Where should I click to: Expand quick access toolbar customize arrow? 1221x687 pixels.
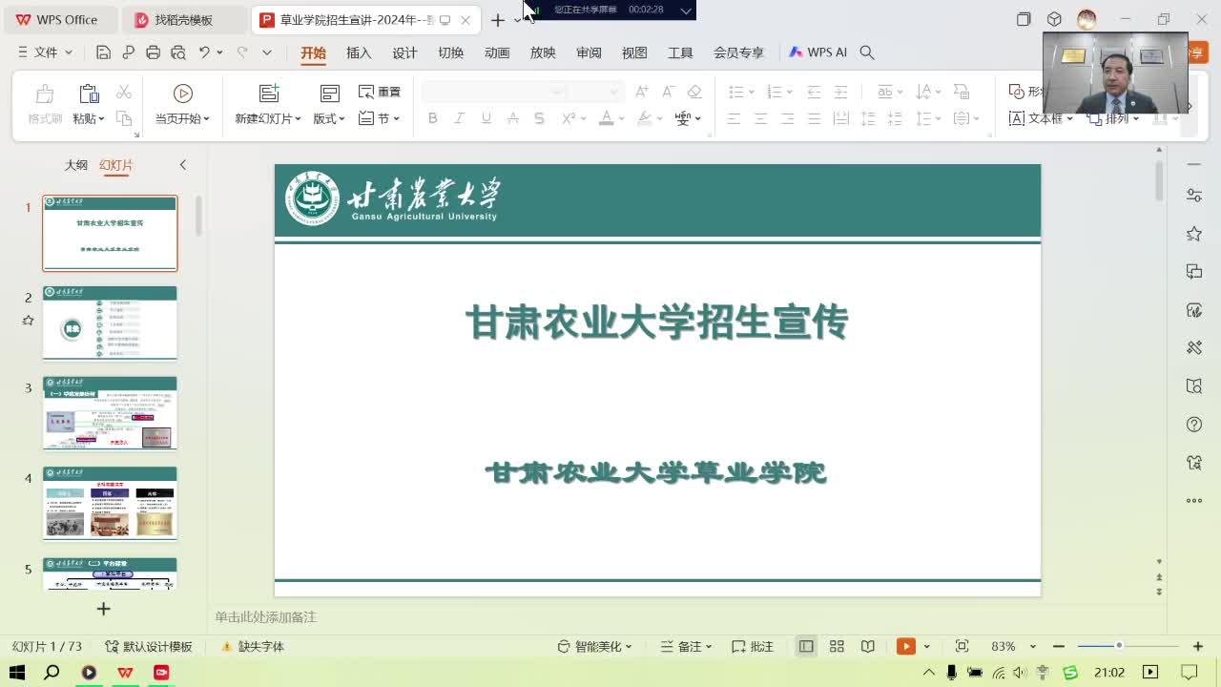coord(267,52)
